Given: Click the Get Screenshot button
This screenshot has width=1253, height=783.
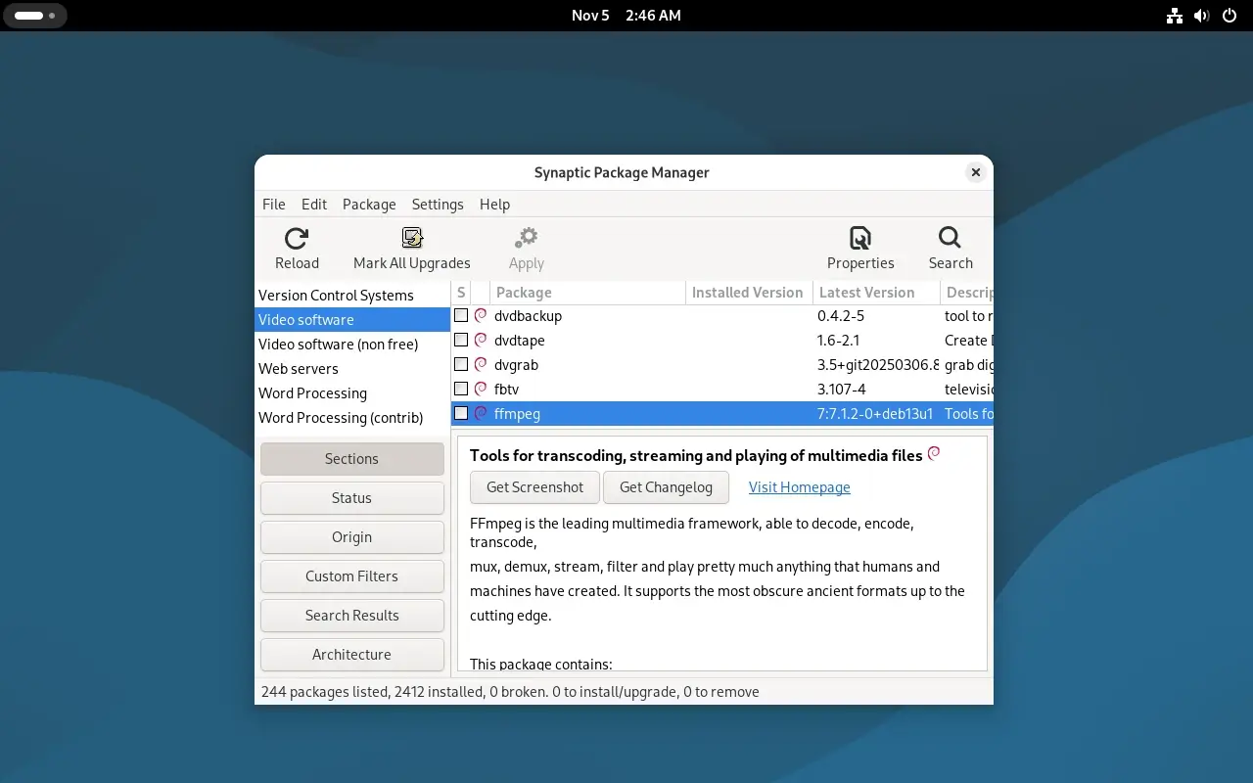Looking at the screenshot, I should [534, 486].
